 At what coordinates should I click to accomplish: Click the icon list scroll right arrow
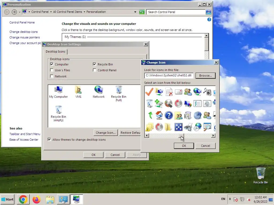click(x=213, y=135)
